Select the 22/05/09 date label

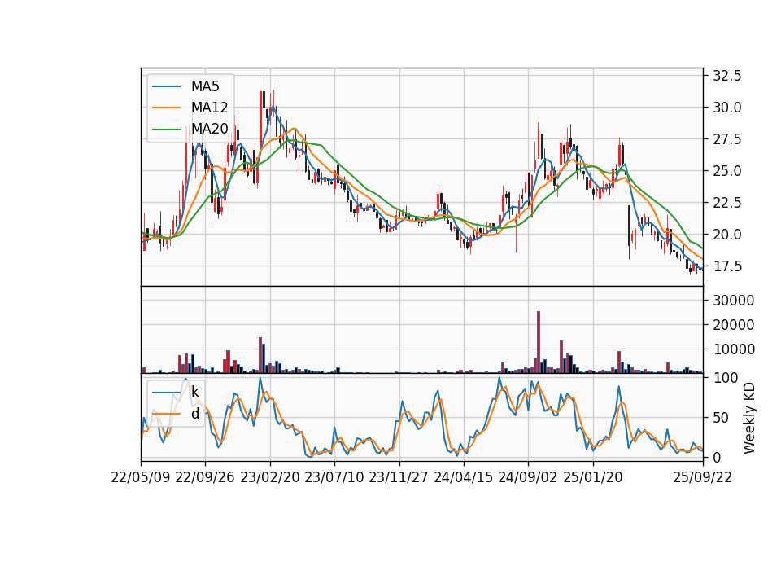pos(141,477)
